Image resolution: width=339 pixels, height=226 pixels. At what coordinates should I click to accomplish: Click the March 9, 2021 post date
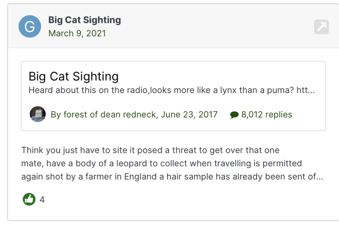pyautogui.click(x=77, y=33)
